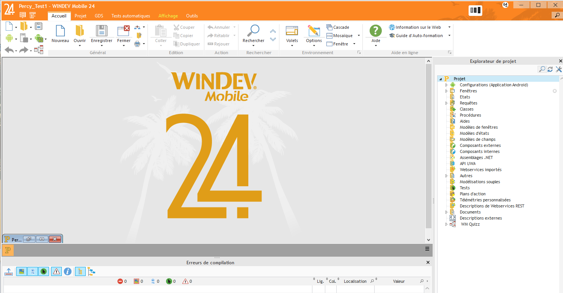Click the previous result up chevron near Rechercher

(x=273, y=31)
